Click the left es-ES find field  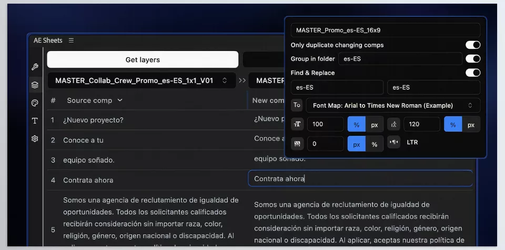[337, 87]
